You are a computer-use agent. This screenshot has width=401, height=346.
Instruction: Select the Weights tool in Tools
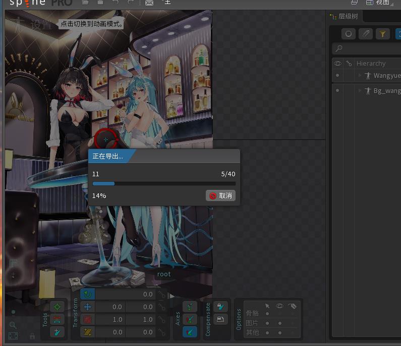57,319
